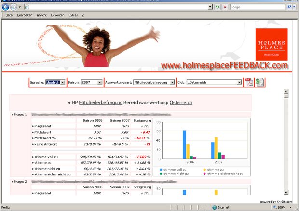The height and width of the screenshot is (211, 299).
Task: Click magenta 'stimme sicher nicht zu' legend marker
Action: tap(204, 174)
